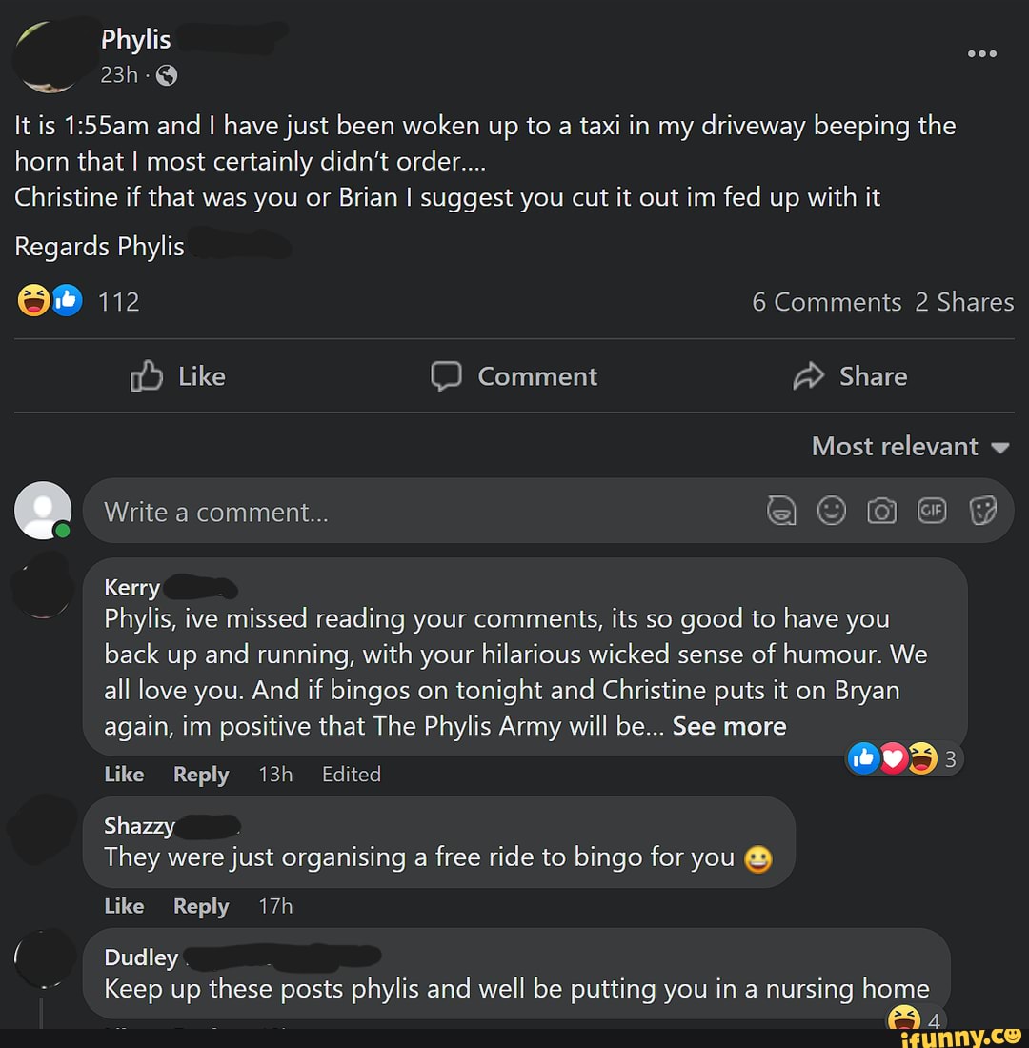Like Shazzy's comment

click(124, 906)
